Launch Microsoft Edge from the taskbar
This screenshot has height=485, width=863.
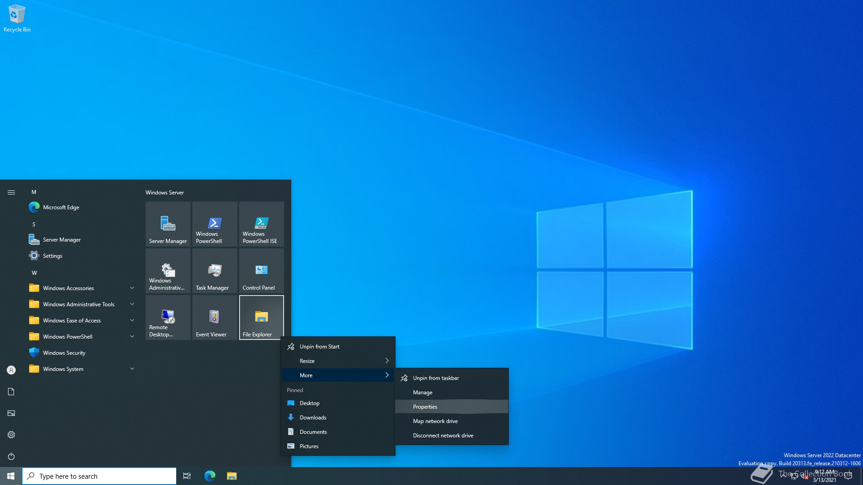tap(210, 476)
